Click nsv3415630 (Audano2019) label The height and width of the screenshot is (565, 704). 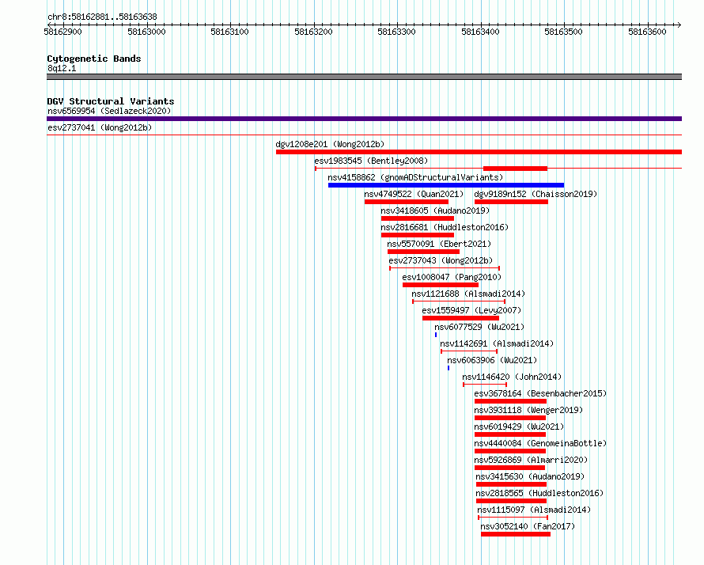[x=530, y=476]
